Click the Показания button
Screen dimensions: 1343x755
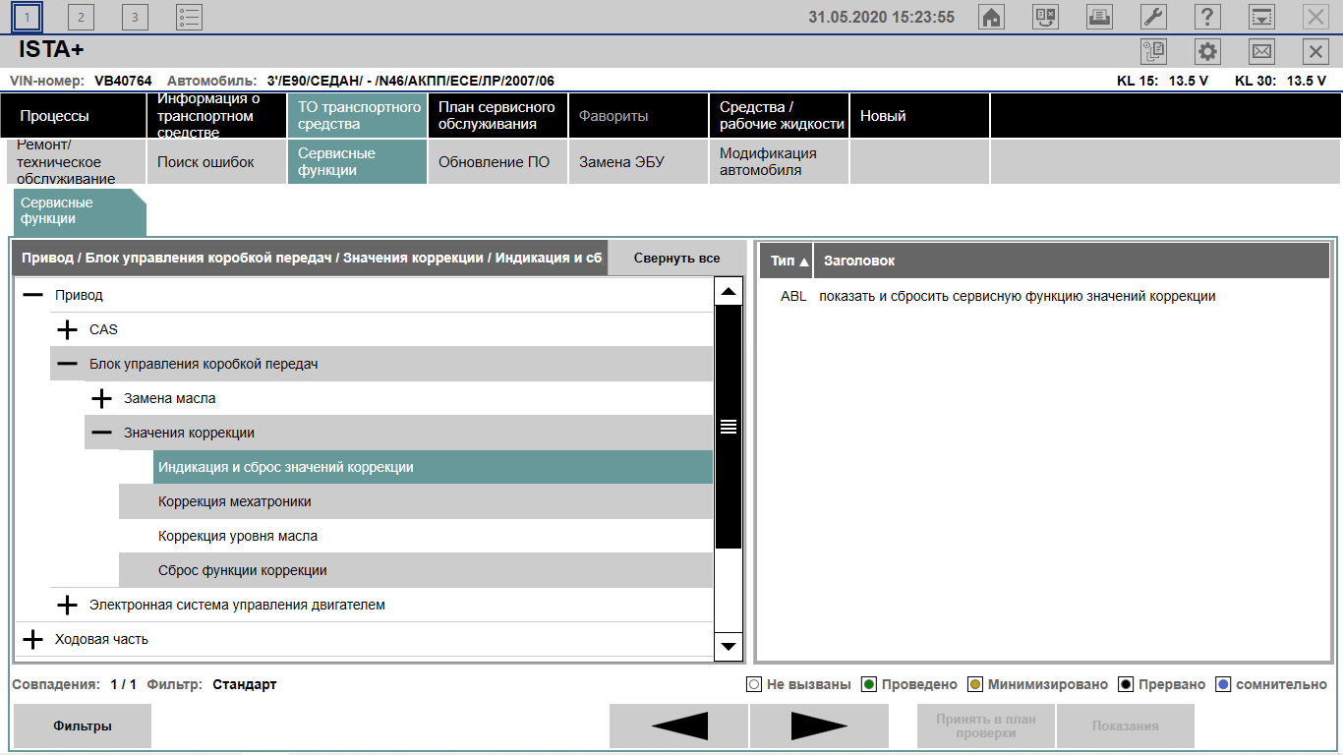1125,726
